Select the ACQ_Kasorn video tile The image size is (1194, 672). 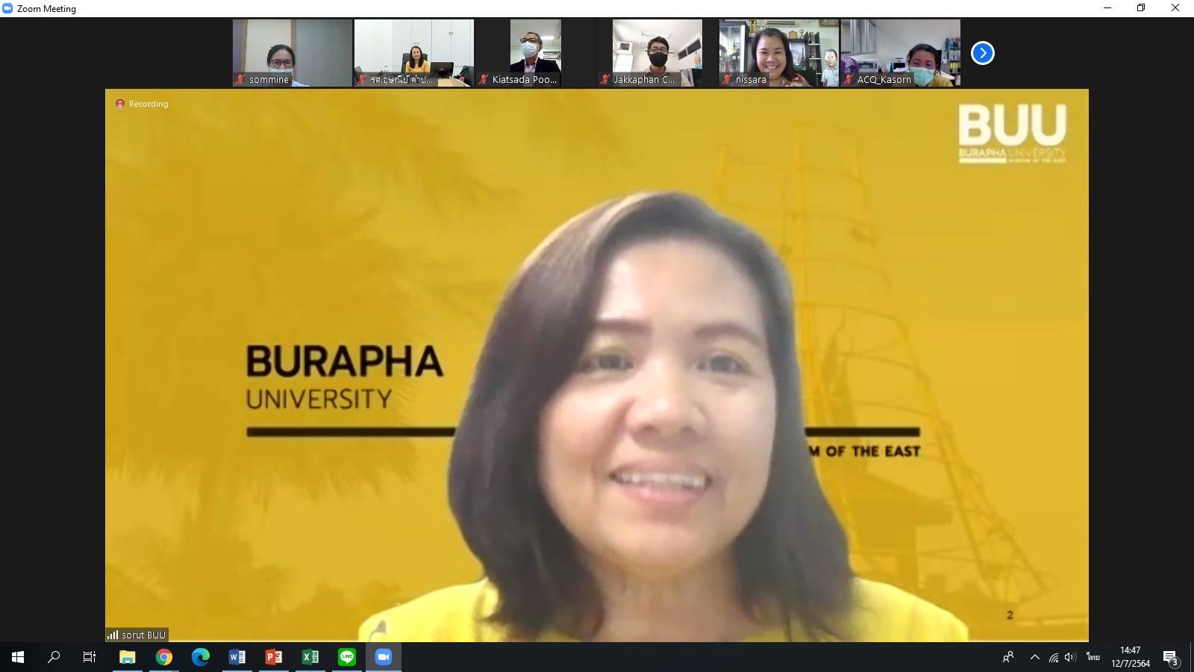click(x=900, y=52)
